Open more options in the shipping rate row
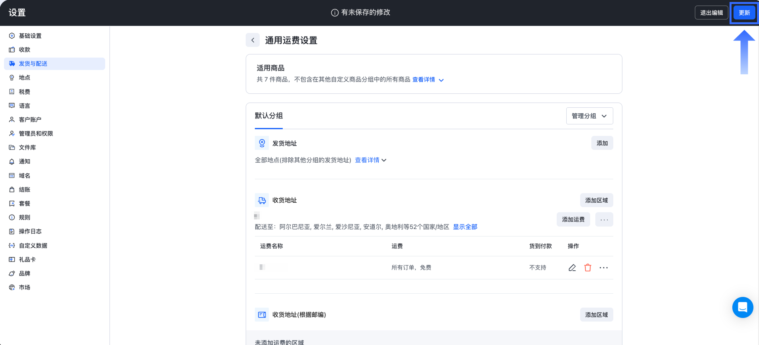Viewport: 759px width, 345px height. point(604,268)
